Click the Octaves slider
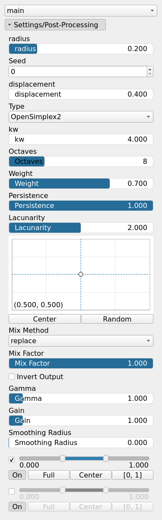162x520 pixels. (81, 162)
